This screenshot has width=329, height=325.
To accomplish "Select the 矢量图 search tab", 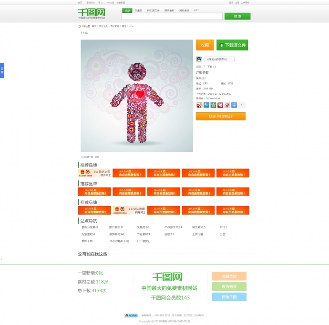I will coord(138,10).
